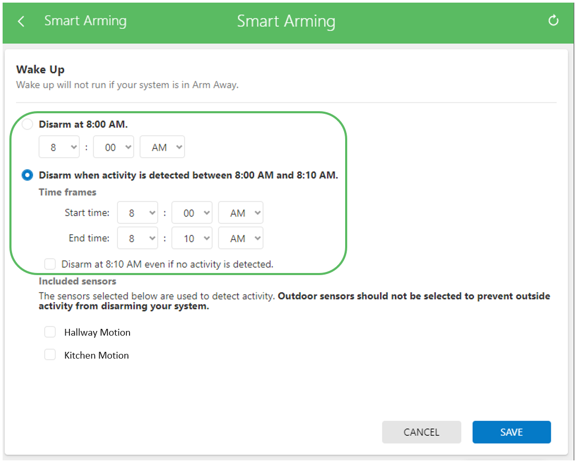Open the End time hour dropdown
Image resolution: width=578 pixels, height=463 pixels.
[x=137, y=238]
